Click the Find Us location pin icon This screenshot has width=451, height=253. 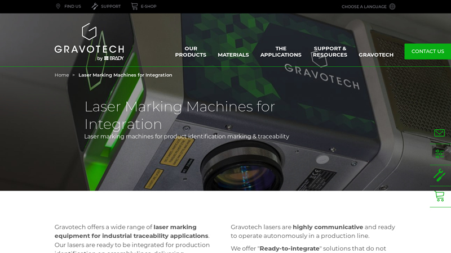[x=58, y=6]
